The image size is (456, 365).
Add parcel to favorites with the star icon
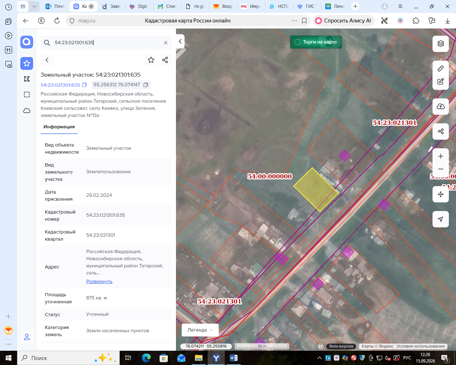(x=151, y=60)
